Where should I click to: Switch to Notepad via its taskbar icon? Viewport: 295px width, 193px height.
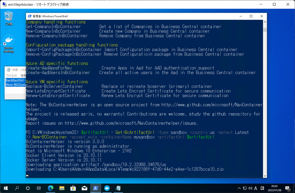click(118, 188)
